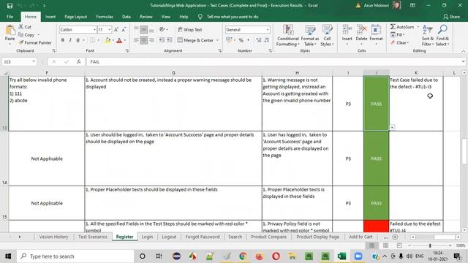Increase decimal places
The width and height of the screenshot is (468, 263).
pyautogui.click(x=258, y=40)
